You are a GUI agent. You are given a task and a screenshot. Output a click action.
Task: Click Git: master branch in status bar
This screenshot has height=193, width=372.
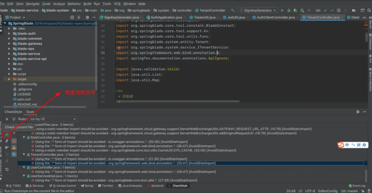350,191
